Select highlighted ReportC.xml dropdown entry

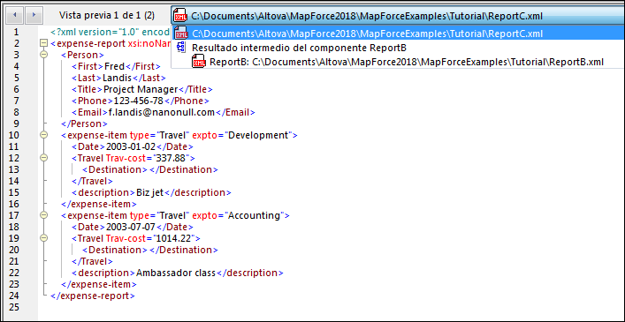(x=398, y=33)
